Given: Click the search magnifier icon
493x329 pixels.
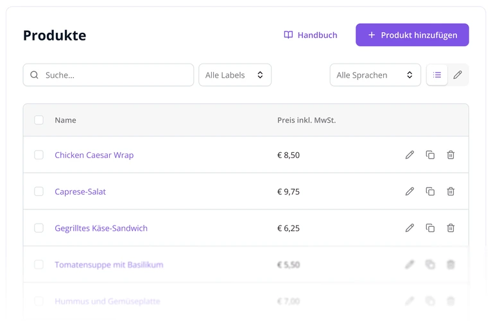Looking at the screenshot, I should (34, 75).
